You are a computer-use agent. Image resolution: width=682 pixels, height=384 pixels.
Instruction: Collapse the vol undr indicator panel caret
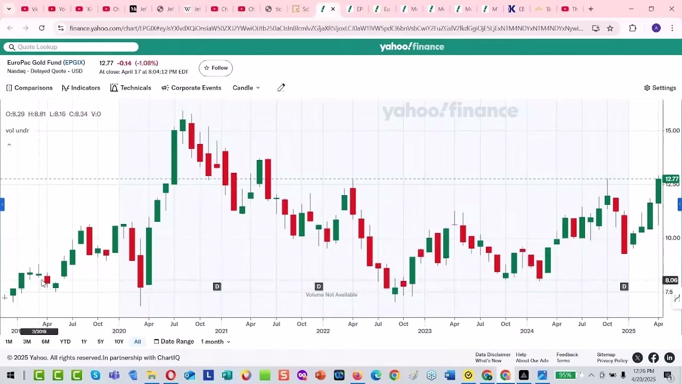9,145
